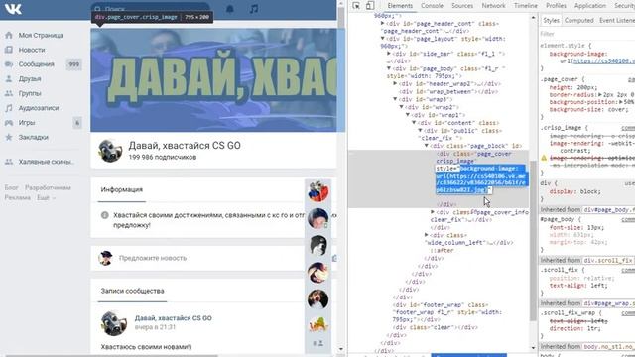Open the Application tab in DevTools
Screen dimensions: 635x357
tap(590, 6)
